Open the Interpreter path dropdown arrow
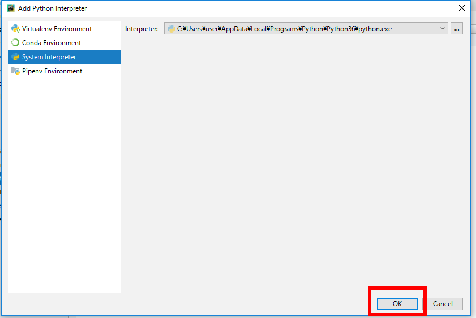The width and height of the screenshot is (476, 318). point(443,28)
